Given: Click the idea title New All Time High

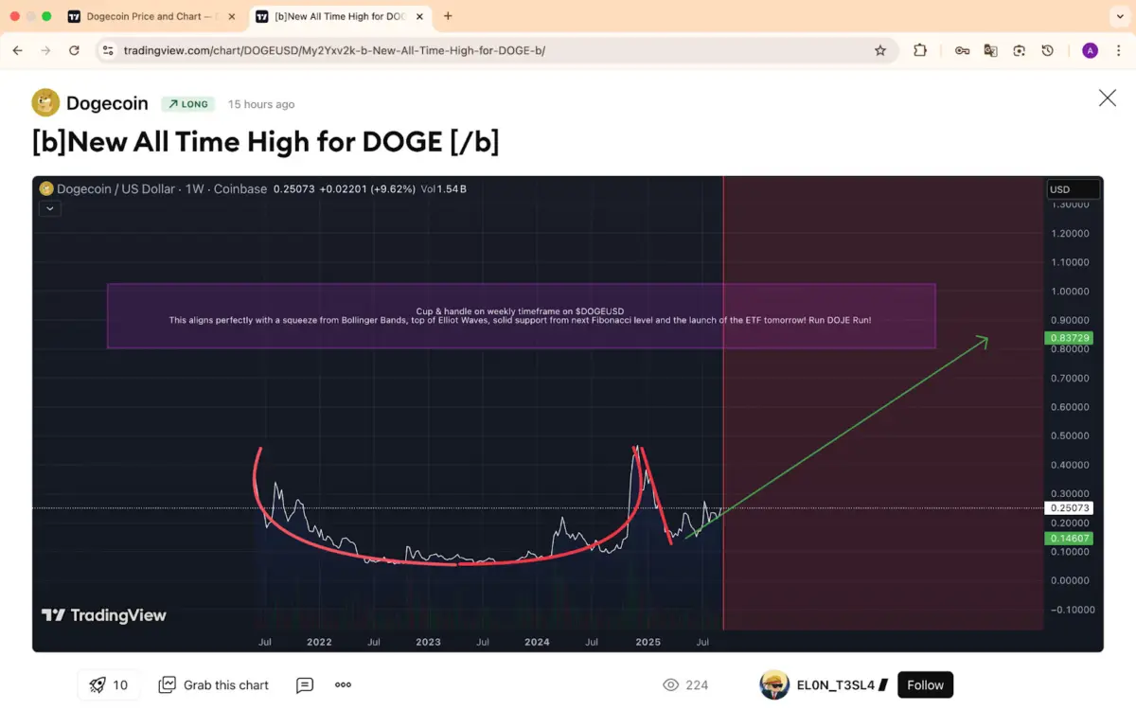Looking at the screenshot, I should [266, 142].
